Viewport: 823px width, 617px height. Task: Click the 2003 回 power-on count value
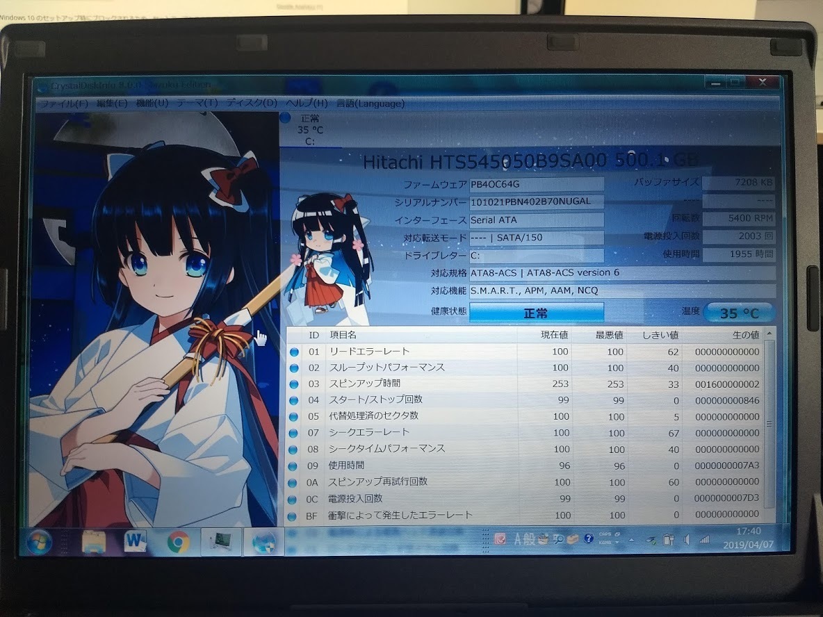[x=738, y=236]
